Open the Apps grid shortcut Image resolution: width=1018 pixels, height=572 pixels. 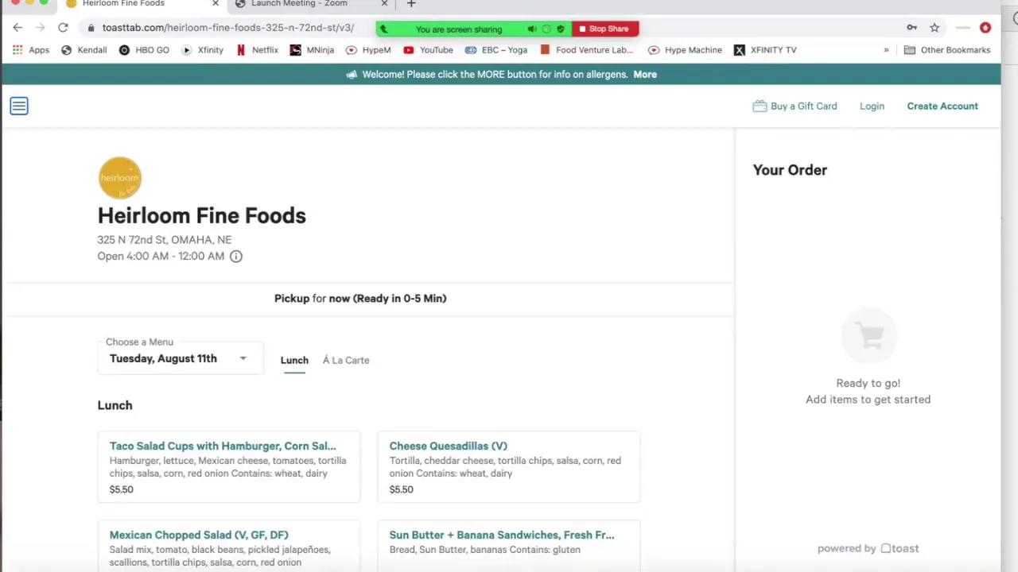coord(31,50)
